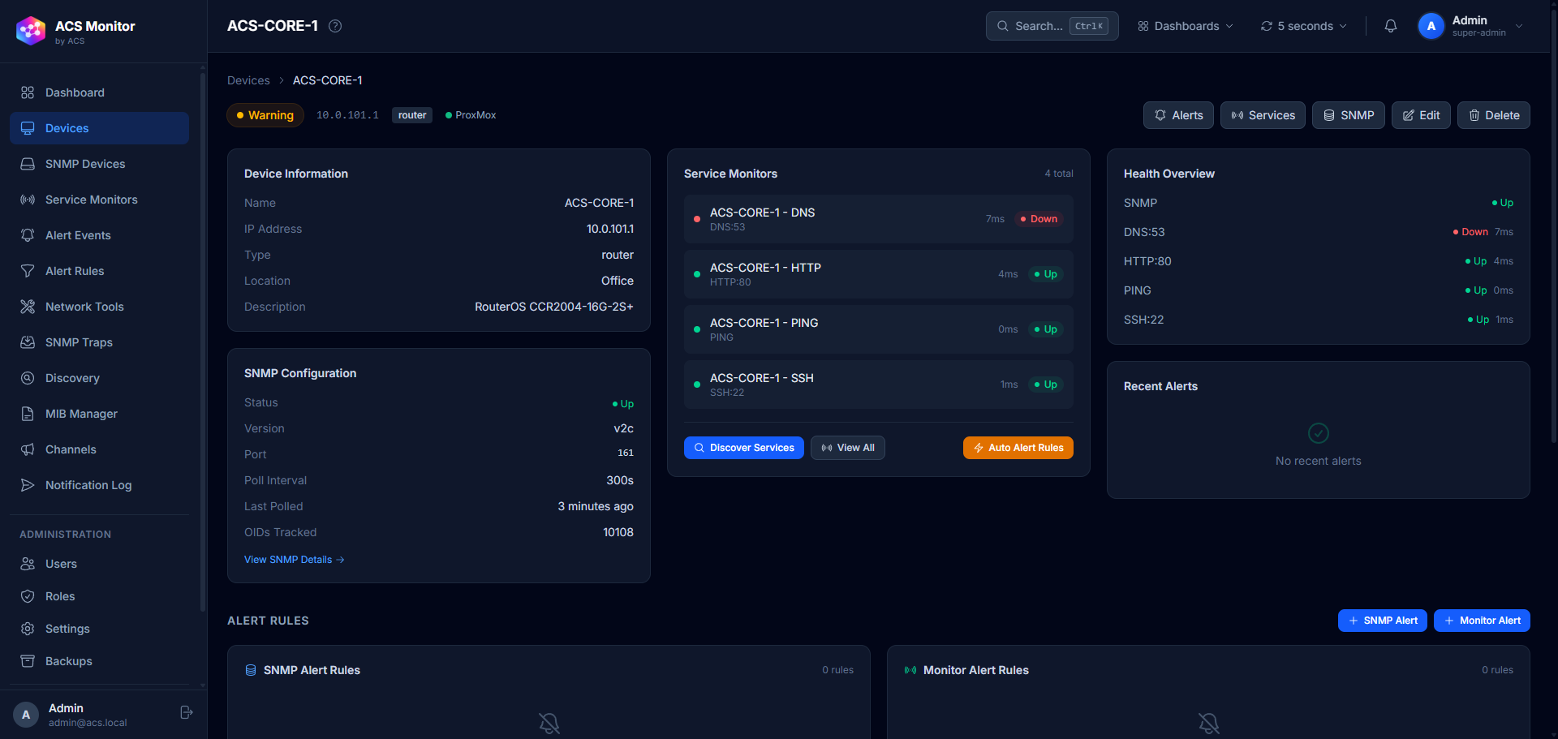Viewport: 1558px width, 739px height.
Task: Click the Discovery icon in sidebar
Action: pyautogui.click(x=28, y=378)
